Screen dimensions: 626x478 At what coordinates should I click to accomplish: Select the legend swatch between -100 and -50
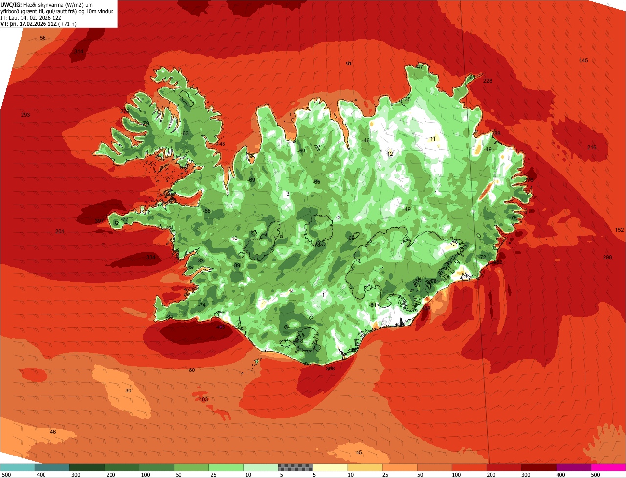[156, 467]
